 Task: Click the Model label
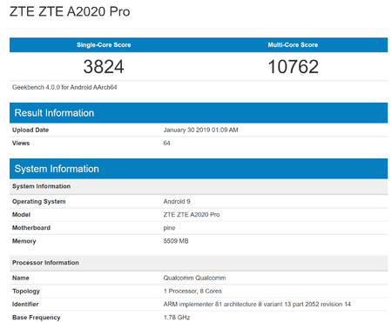click(21, 215)
